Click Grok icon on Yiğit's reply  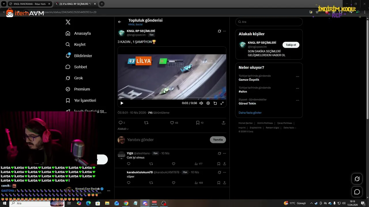(219, 154)
